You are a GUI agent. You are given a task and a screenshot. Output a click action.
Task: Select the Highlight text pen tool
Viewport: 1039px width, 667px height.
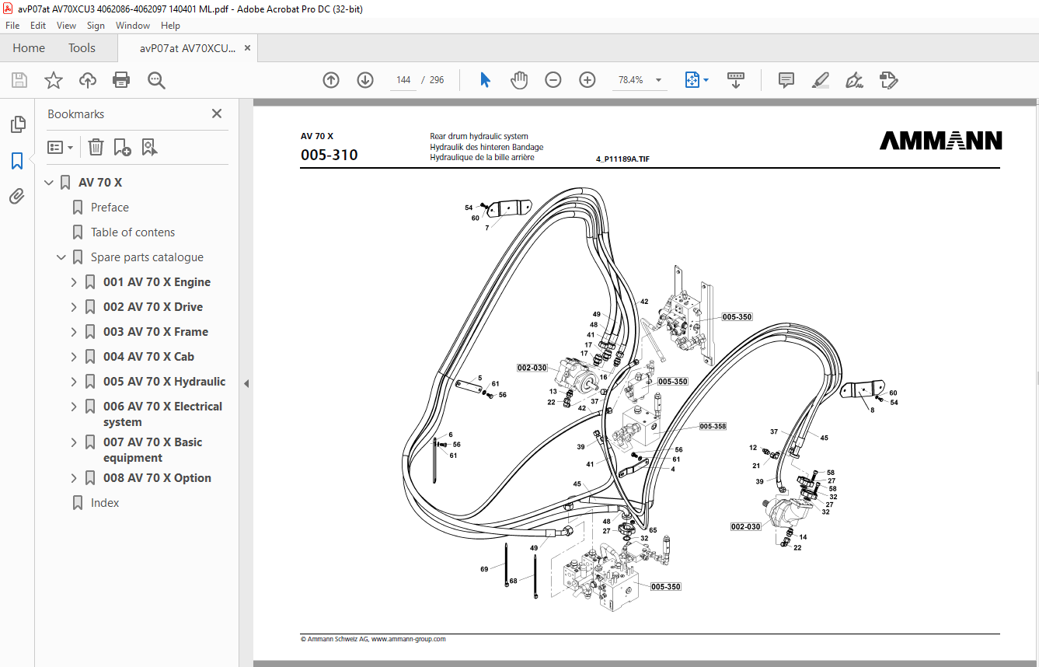(x=820, y=80)
